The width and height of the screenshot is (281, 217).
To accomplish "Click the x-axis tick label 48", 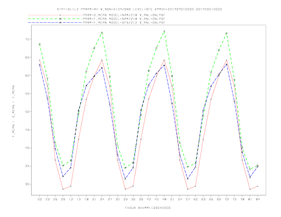I will (x=164, y=199).
